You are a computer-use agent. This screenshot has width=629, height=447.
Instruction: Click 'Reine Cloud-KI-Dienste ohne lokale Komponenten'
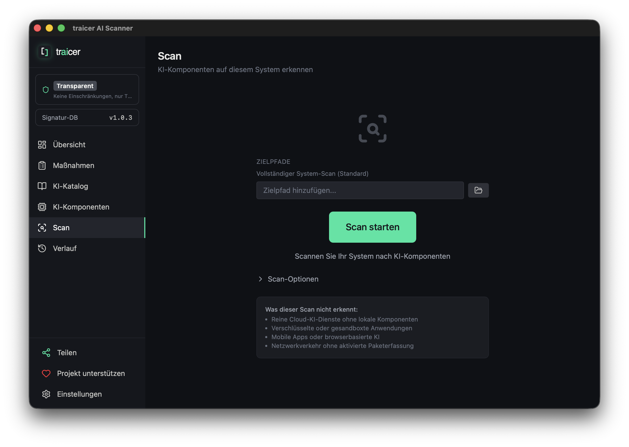[x=345, y=319]
